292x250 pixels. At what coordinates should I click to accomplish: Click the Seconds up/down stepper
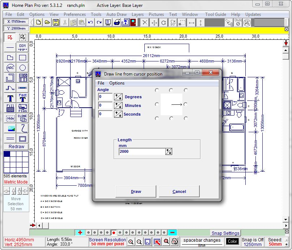(118, 114)
